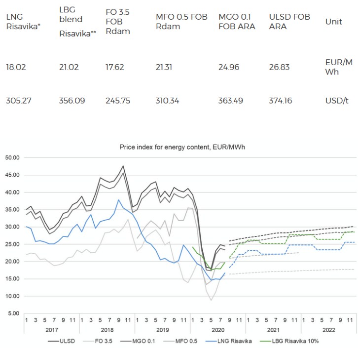This screenshot has width=358, height=348.
Task: Click the 'USD/t' unit cell
Action: (335, 100)
